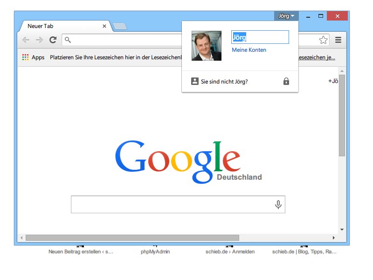Click the vertical scrollbar thumb
Viewport: 373px width, 280px height.
[342, 115]
